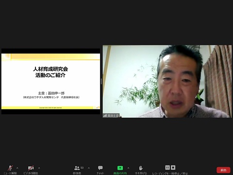Click the チャット label
This screenshot has height=175, width=233.
pyautogui.click(x=100, y=173)
